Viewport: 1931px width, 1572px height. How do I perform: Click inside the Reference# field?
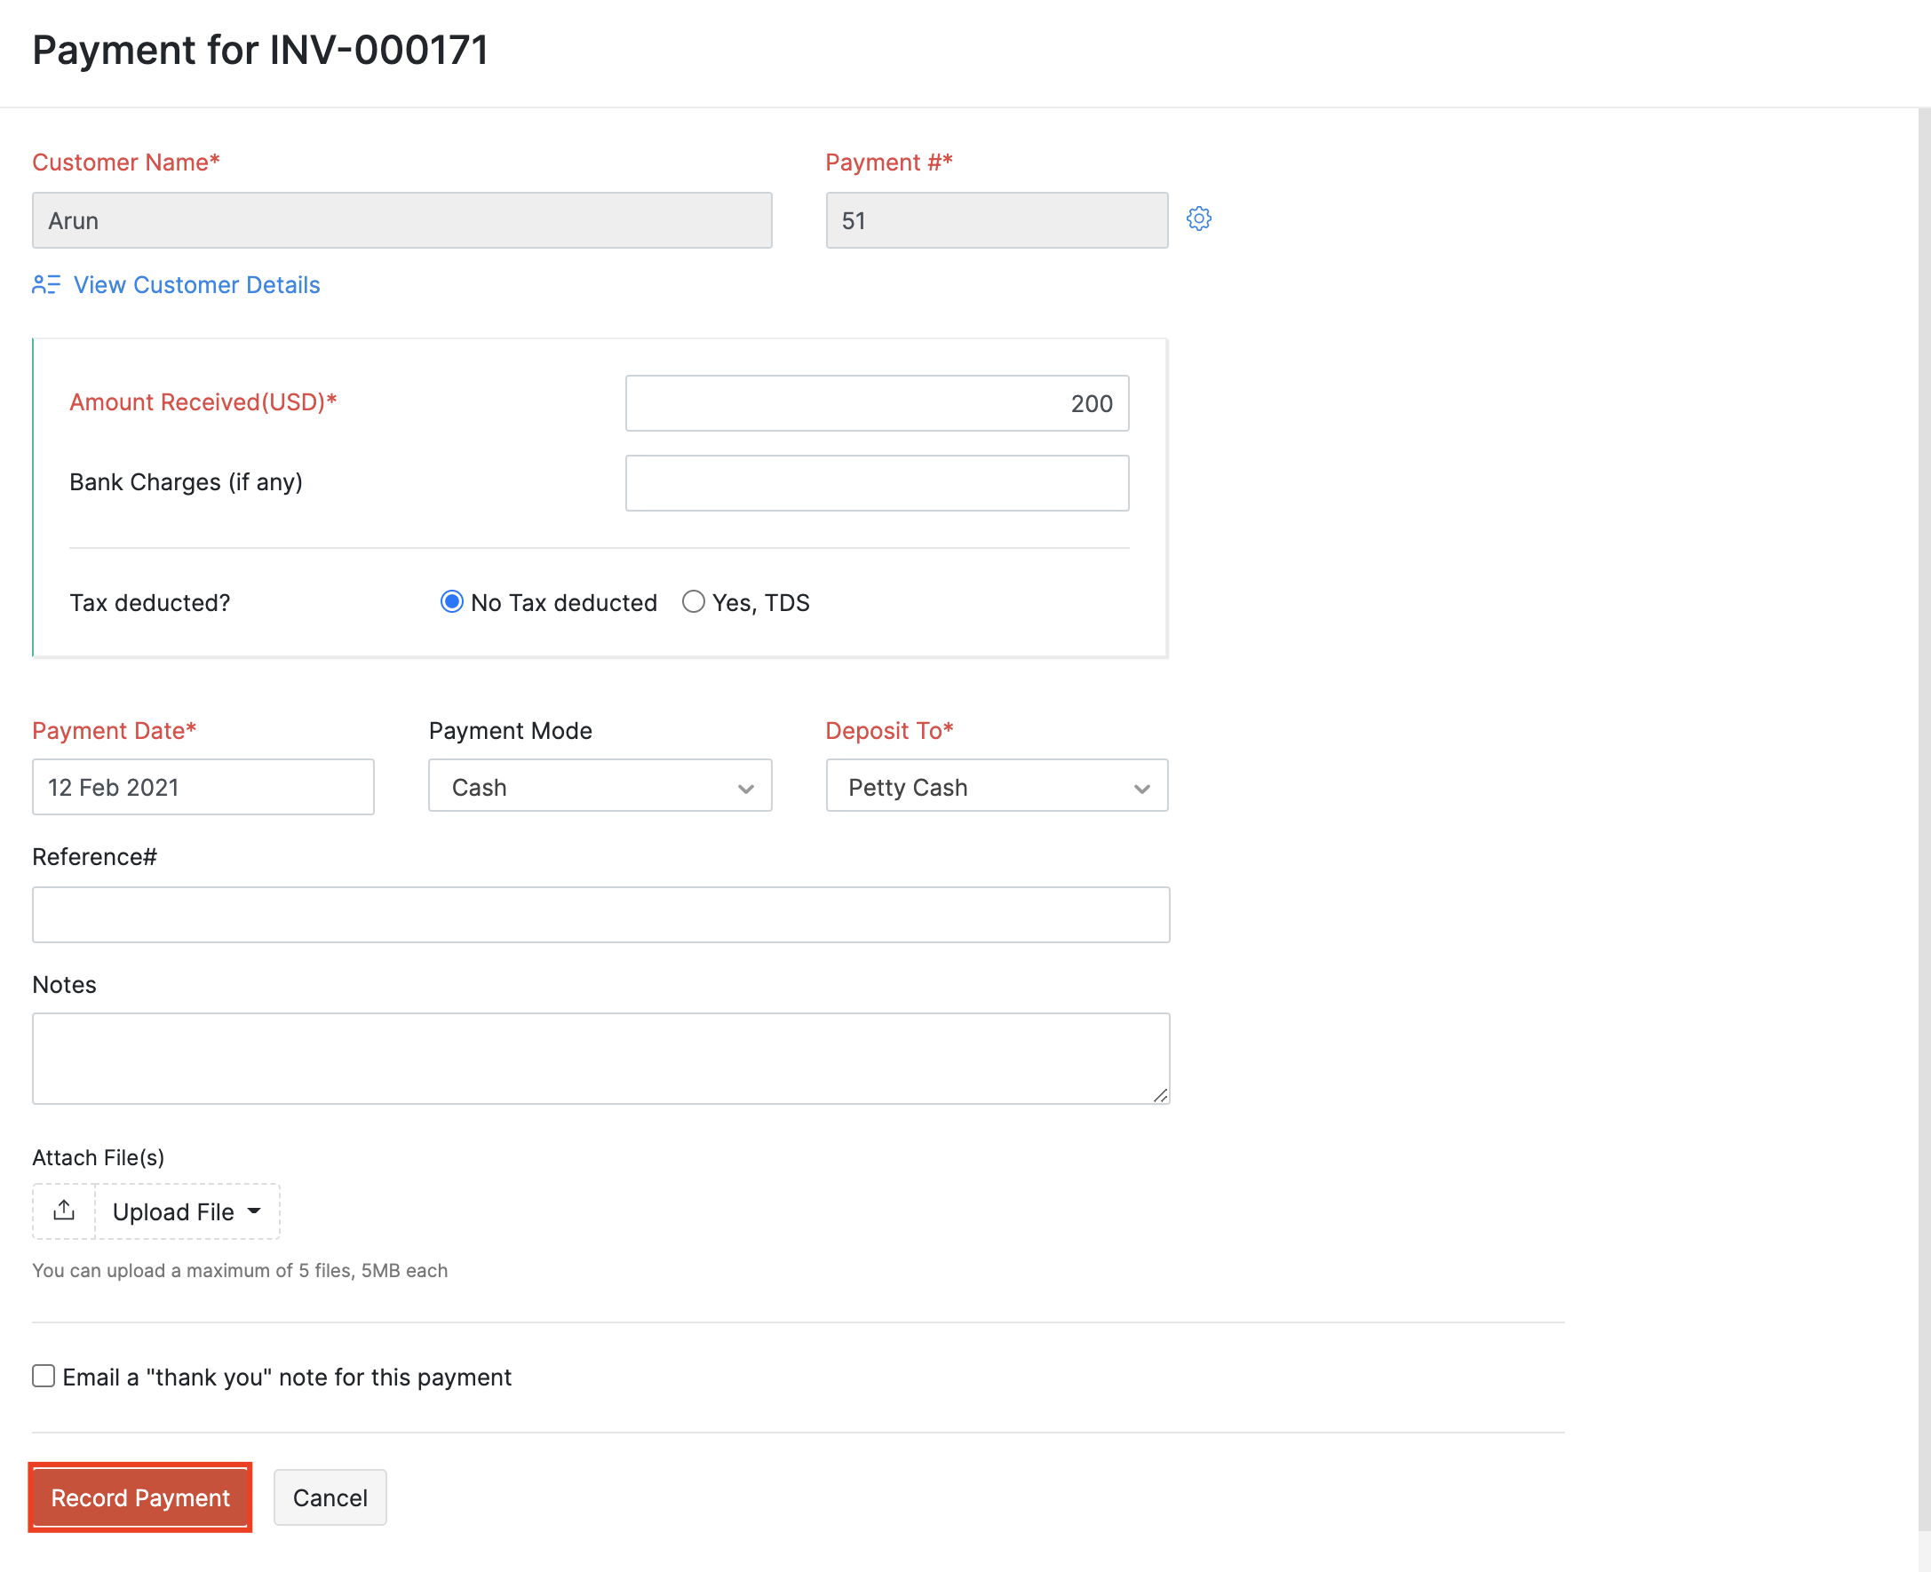600,914
